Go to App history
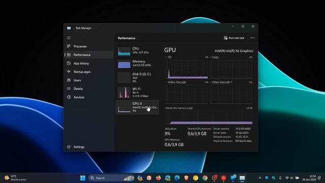This screenshot has width=325, height=183. click(89, 63)
